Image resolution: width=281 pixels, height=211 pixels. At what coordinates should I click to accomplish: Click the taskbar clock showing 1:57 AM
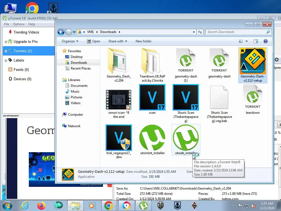267,206
